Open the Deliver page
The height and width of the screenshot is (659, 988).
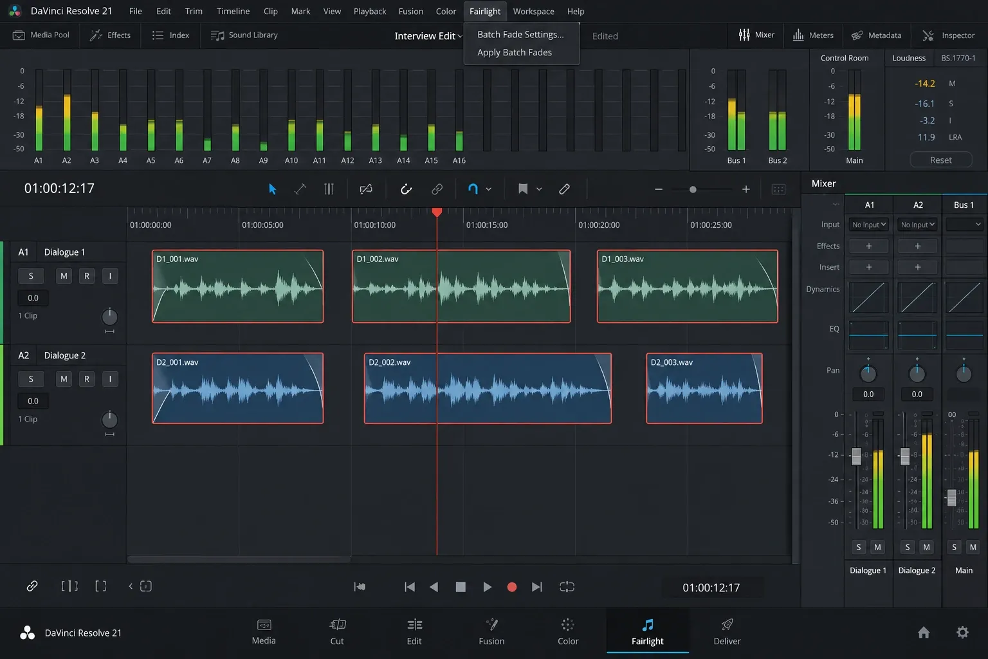click(727, 632)
